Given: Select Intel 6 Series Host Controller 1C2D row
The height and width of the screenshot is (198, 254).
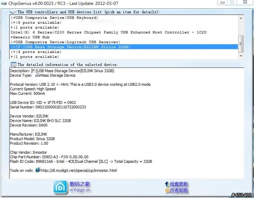Looking at the screenshot, I should point(123,32).
